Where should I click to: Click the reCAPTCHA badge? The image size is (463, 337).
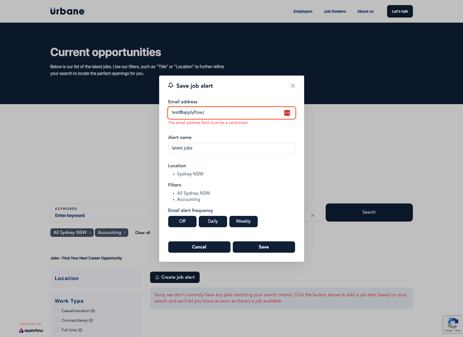pos(453,324)
